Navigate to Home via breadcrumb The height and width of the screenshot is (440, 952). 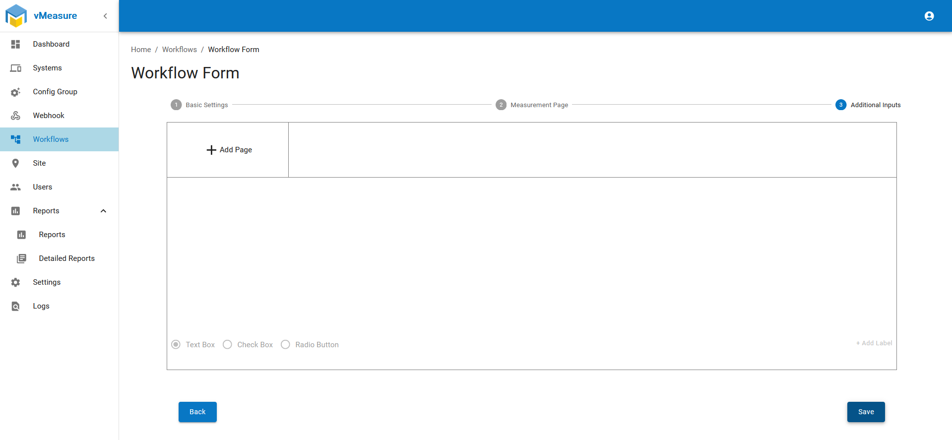click(141, 50)
